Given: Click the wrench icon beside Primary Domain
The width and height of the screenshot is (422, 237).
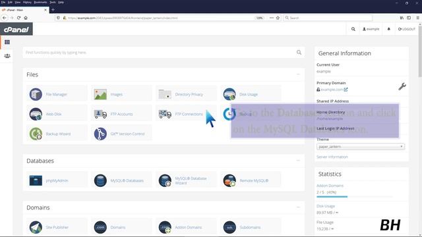Looking at the screenshot, I should [402, 86].
